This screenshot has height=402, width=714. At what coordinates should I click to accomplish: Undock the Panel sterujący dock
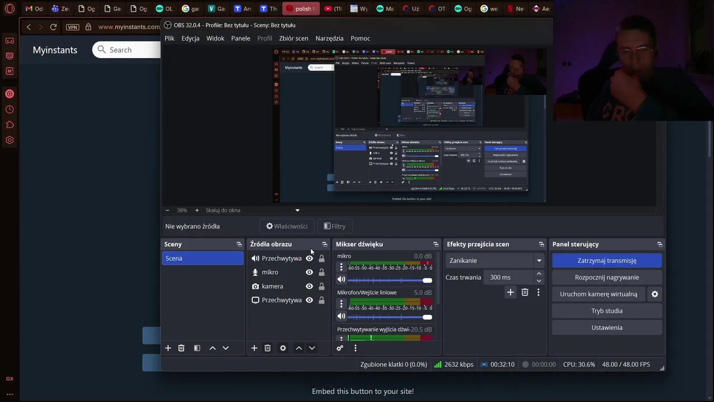point(660,245)
